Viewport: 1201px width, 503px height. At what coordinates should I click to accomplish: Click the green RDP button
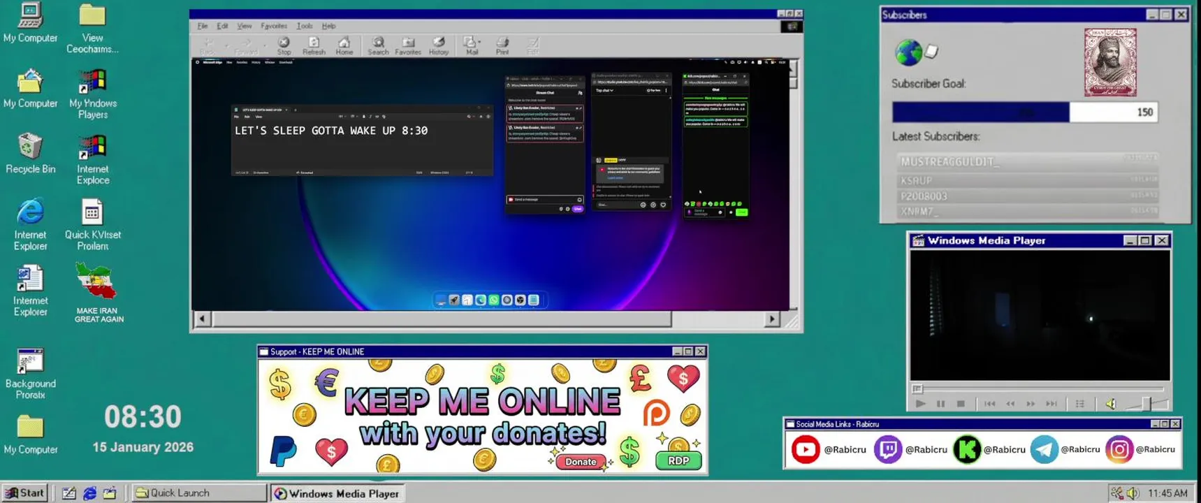(x=678, y=461)
